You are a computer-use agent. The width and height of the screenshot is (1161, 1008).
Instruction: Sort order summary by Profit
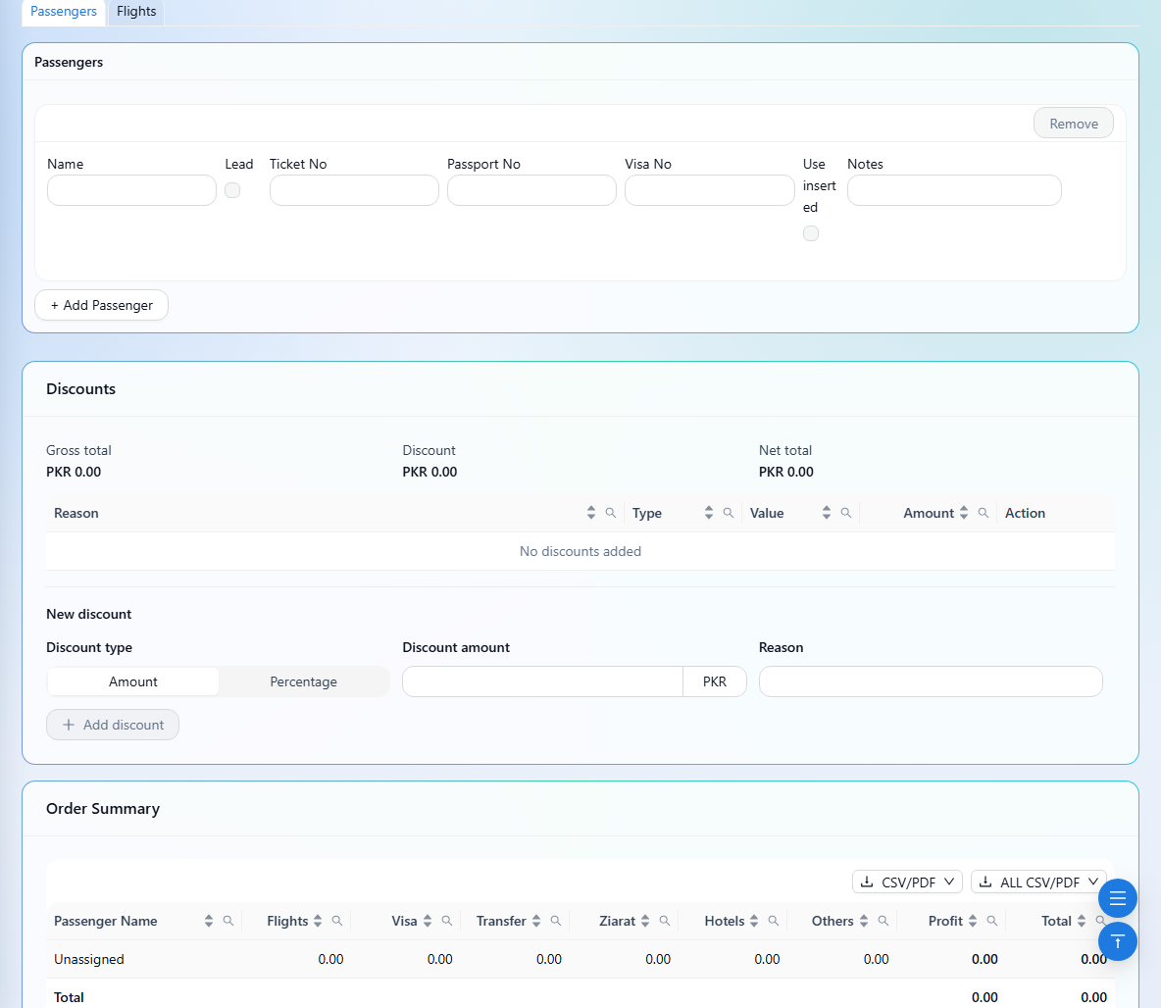click(x=972, y=921)
